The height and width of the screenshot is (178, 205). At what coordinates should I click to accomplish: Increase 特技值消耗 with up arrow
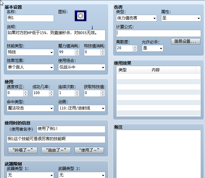tap(103, 51)
